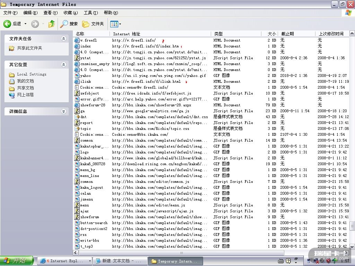This screenshot has width=355, height=266.
Task: Click the Views grid icon
Action: click(114, 24)
